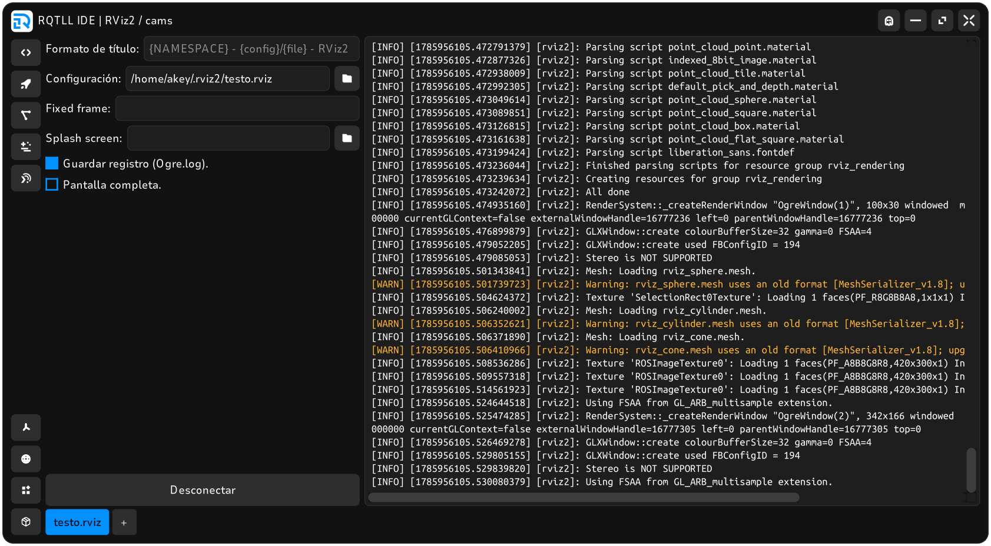Screen dimensions: 991x546
Task: Click the 'Fixed frame:' label
Action: pyautogui.click(x=78, y=108)
